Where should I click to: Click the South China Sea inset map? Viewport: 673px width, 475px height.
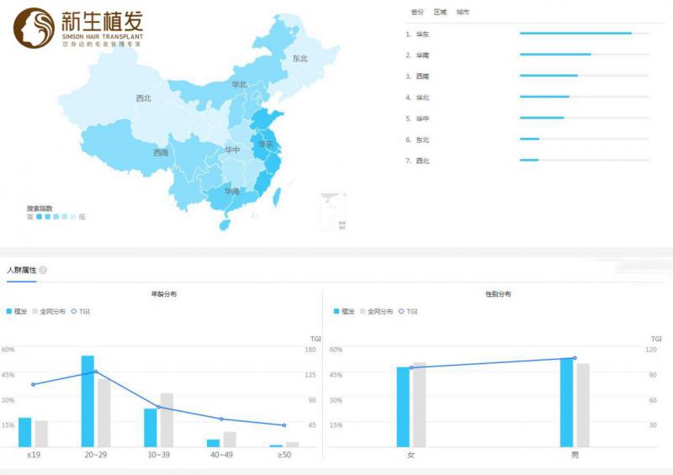click(333, 212)
